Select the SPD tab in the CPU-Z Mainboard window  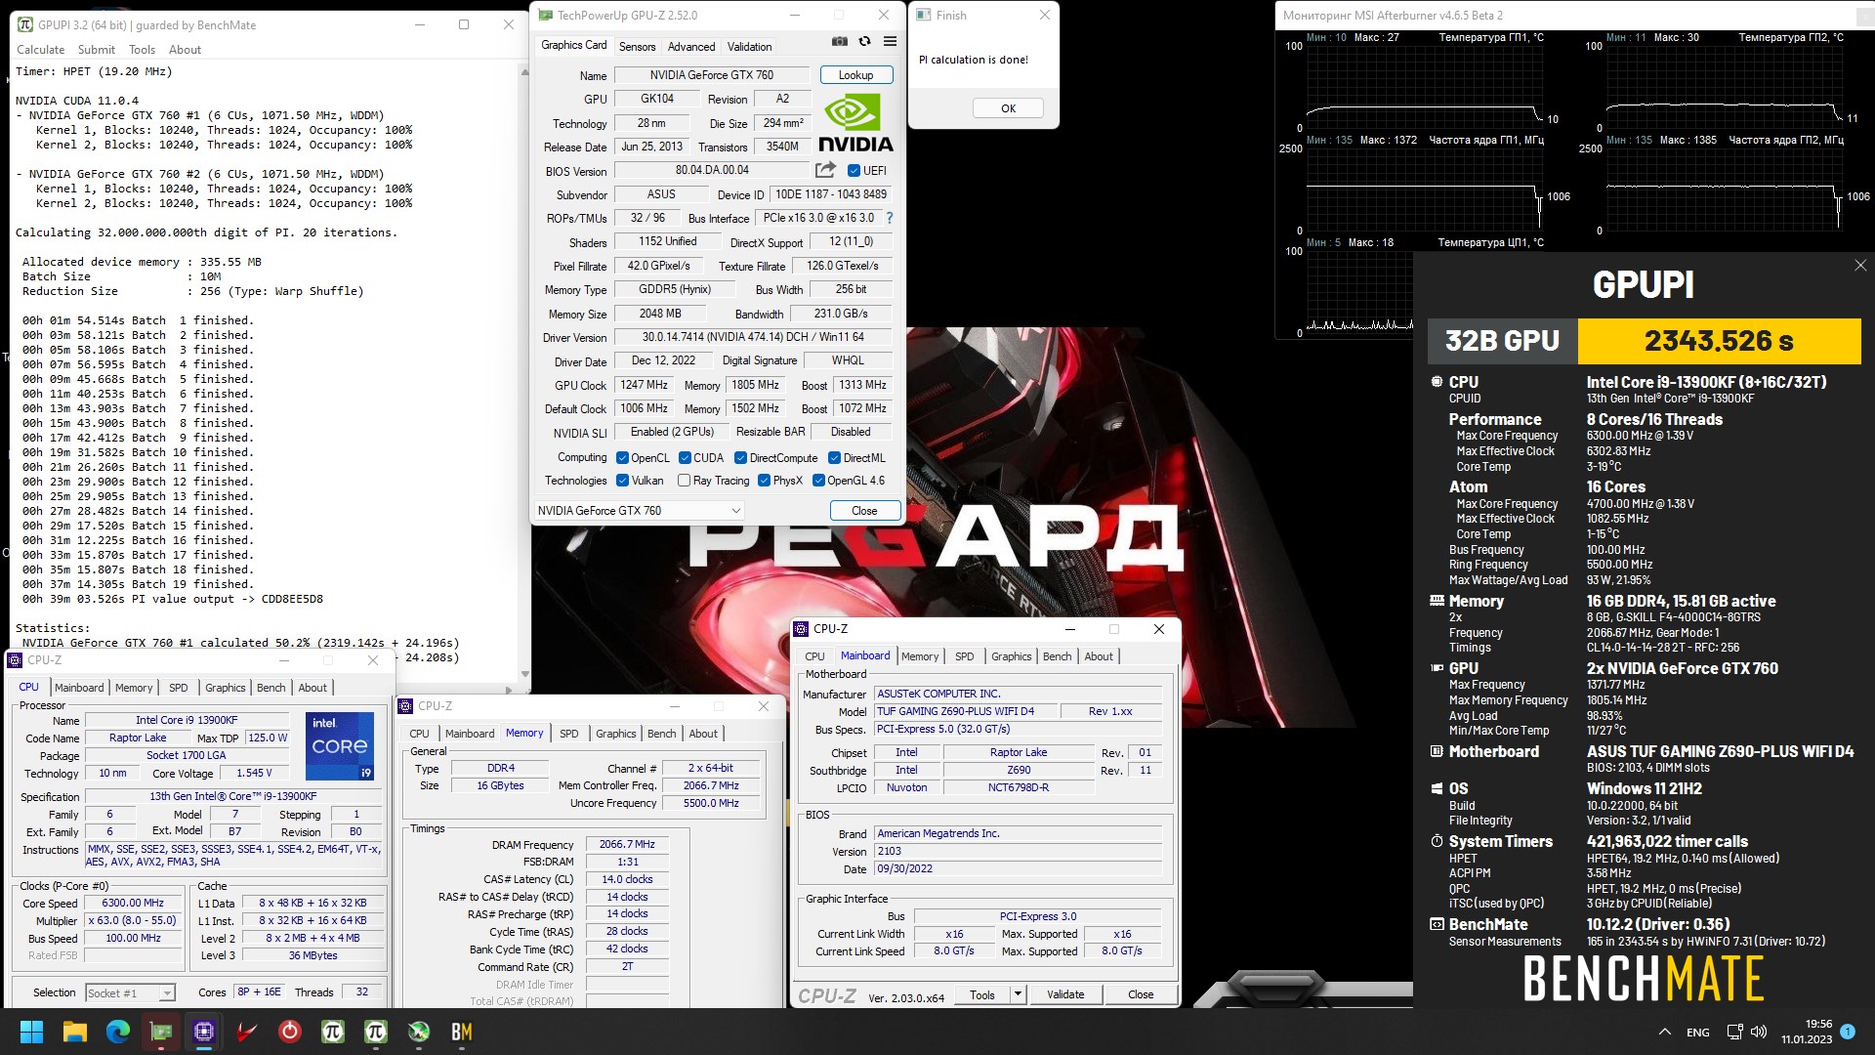click(x=964, y=656)
